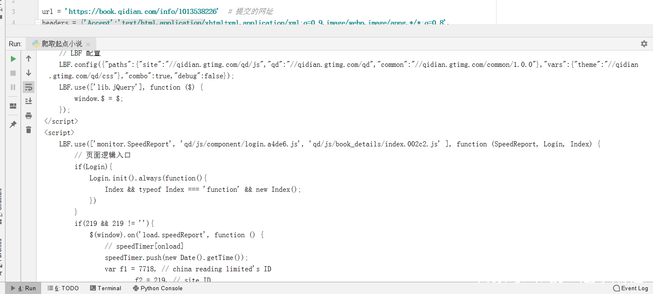The height and width of the screenshot is (294, 653).
Task: Open the Python Console
Action: click(158, 288)
